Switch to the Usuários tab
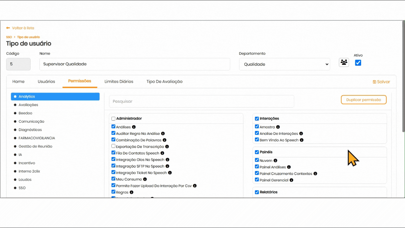The image size is (405, 228). coord(46,82)
